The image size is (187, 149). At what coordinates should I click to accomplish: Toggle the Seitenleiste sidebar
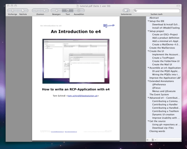126,10
